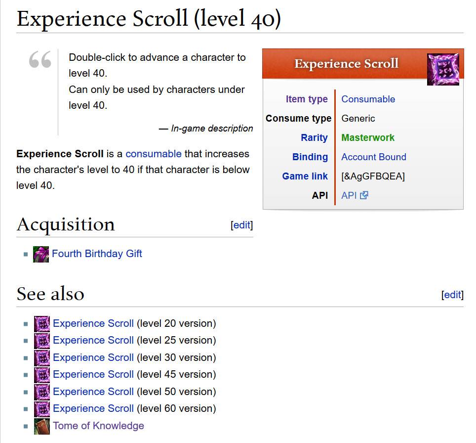Edit the Acquisition section

click(242, 225)
